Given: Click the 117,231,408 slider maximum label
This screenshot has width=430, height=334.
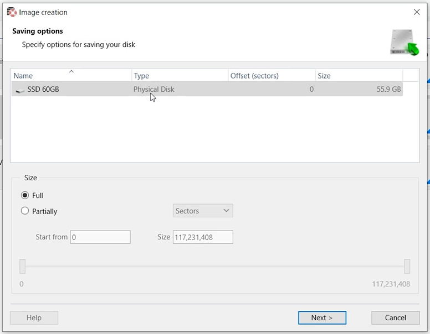Looking at the screenshot, I should [391, 284].
